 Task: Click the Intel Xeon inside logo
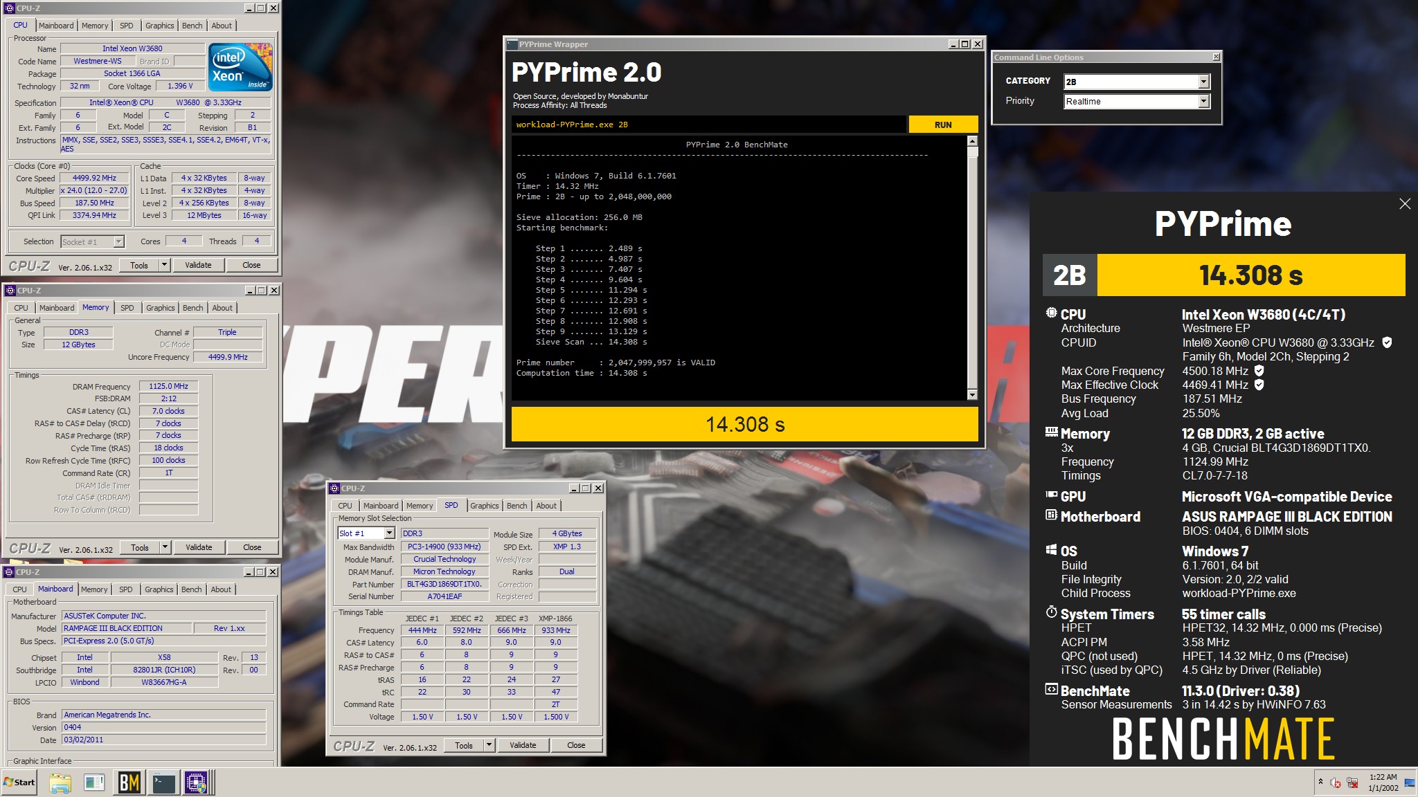click(241, 67)
